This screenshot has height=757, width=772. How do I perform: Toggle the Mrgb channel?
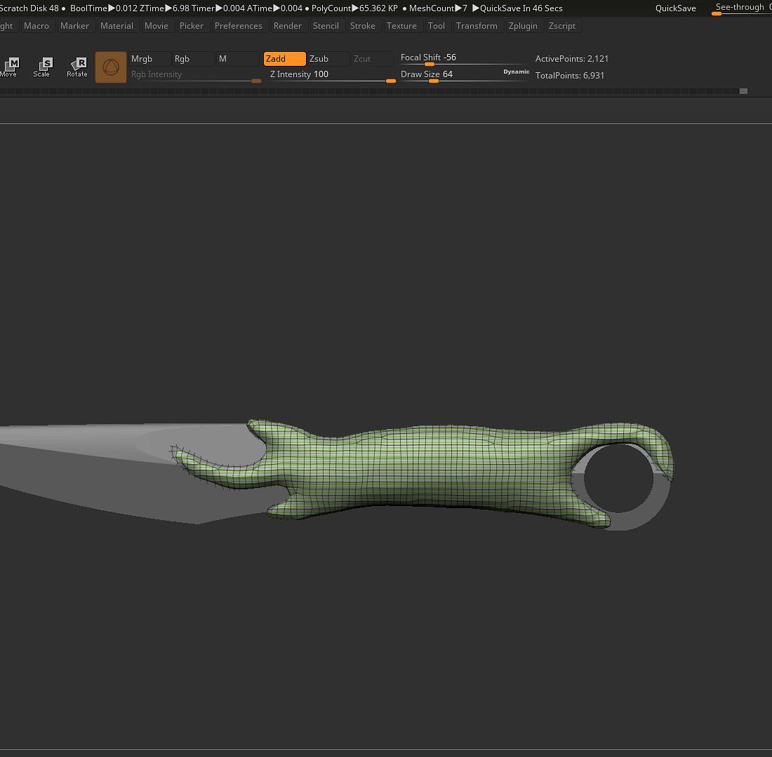click(x=149, y=59)
